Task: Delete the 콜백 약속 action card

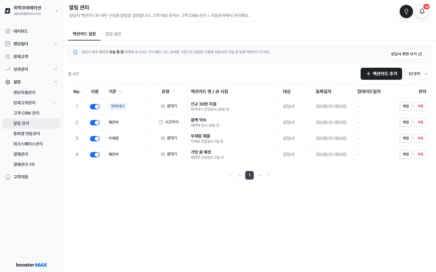Action: [x=420, y=122]
